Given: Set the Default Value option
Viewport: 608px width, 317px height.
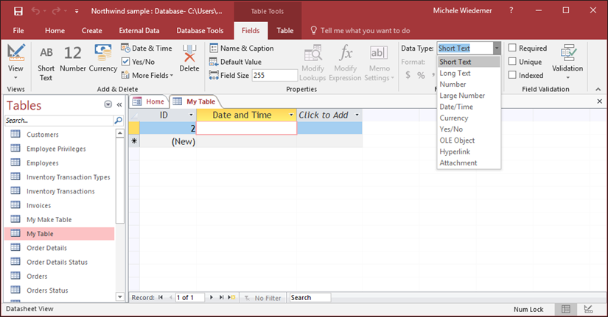Looking at the screenshot, I should pos(235,62).
